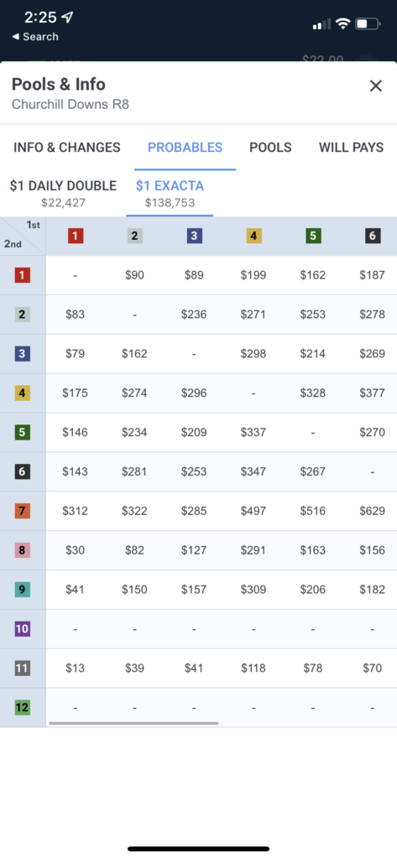Tap the gray number 11 row badge

[22, 669]
